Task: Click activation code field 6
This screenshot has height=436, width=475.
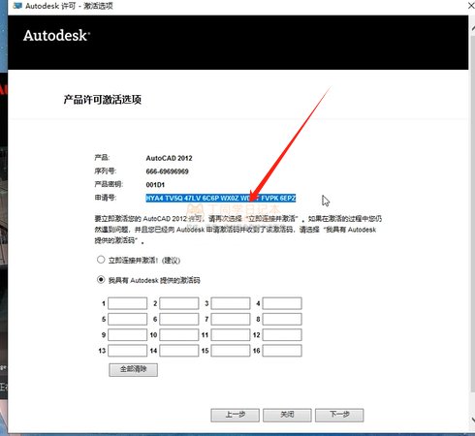Action: tap(179, 319)
